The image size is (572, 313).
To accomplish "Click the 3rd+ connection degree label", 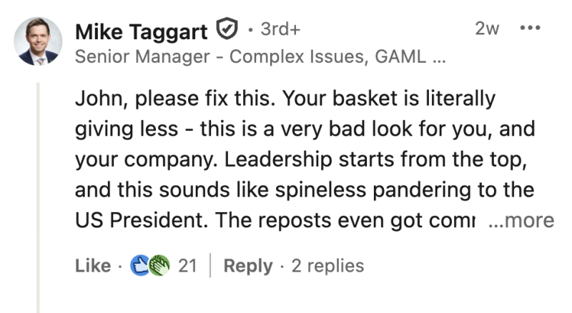I will 280,30.
